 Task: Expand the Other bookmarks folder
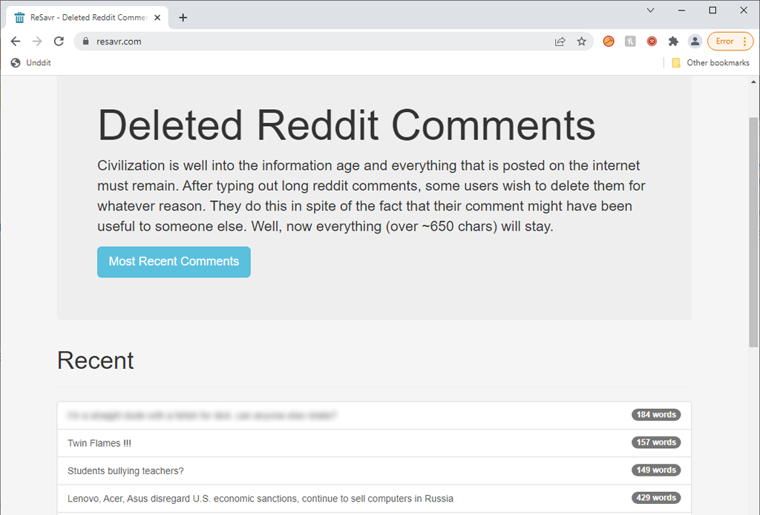click(710, 62)
